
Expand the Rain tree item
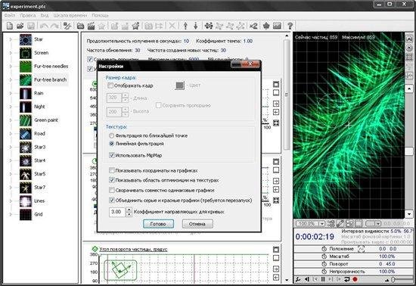11,93
